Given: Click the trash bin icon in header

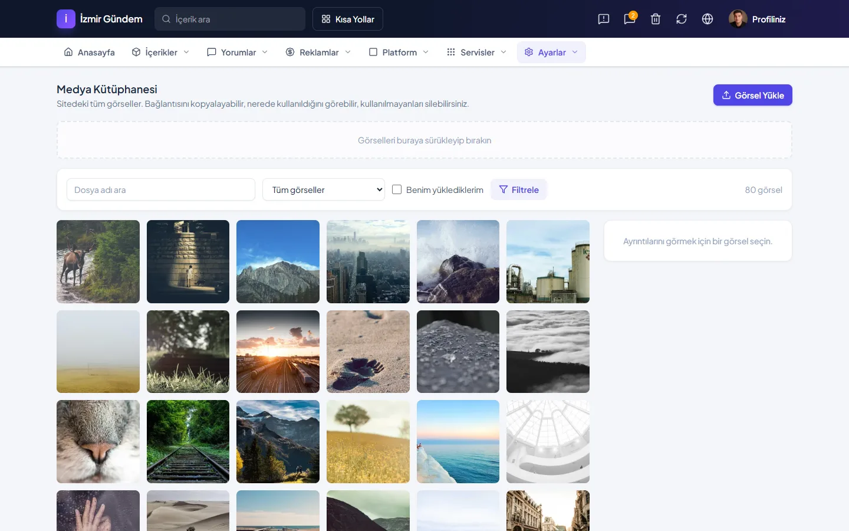Looking at the screenshot, I should point(656,19).
